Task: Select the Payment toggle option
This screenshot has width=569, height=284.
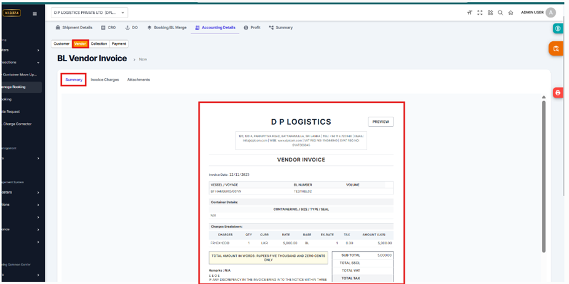Action: [x=119, y=44]
